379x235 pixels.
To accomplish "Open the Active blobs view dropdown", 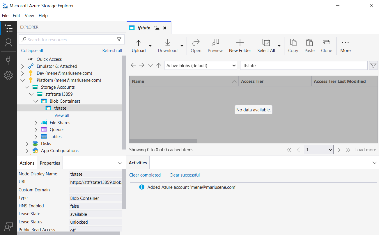I will click(x=201, y=66).
